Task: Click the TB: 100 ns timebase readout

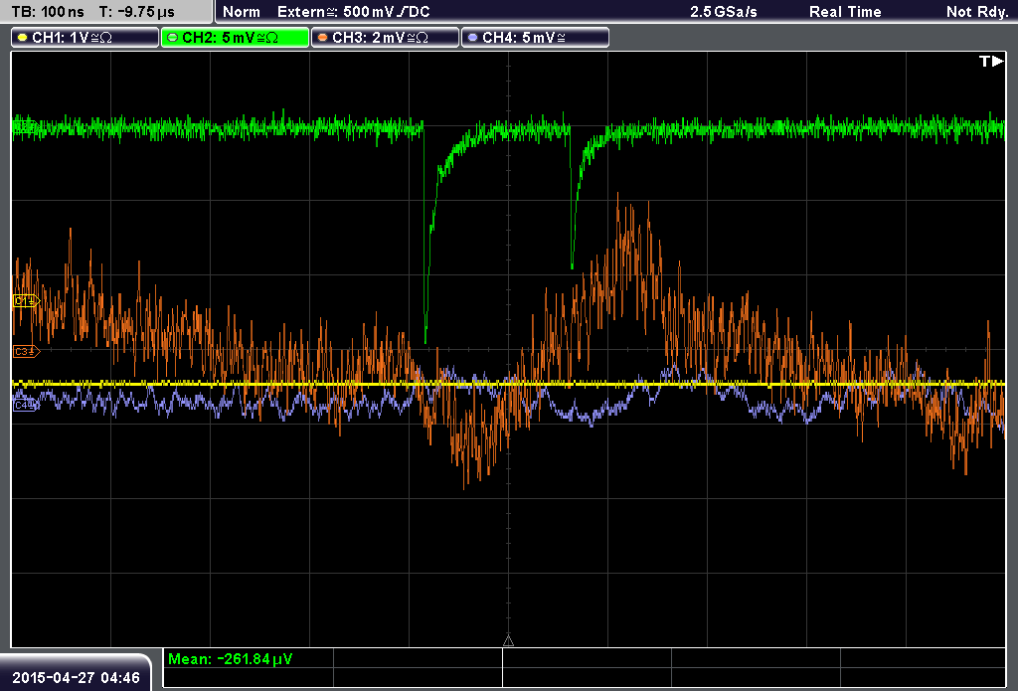Action: (48, 12)
